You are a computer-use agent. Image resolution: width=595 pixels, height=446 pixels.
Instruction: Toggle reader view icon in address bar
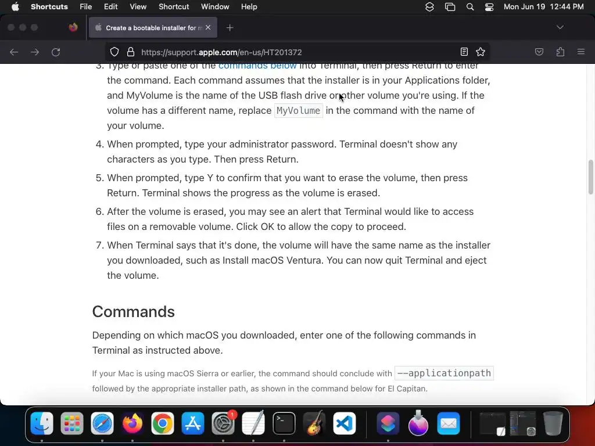click(464, 52)
